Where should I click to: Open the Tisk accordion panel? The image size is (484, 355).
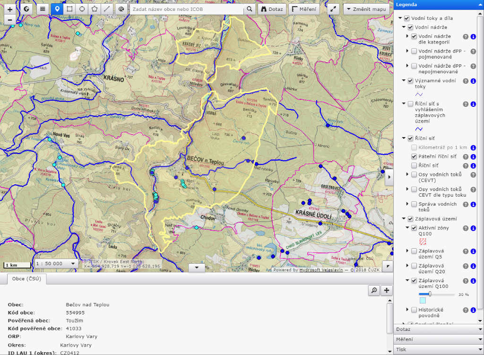439,349
